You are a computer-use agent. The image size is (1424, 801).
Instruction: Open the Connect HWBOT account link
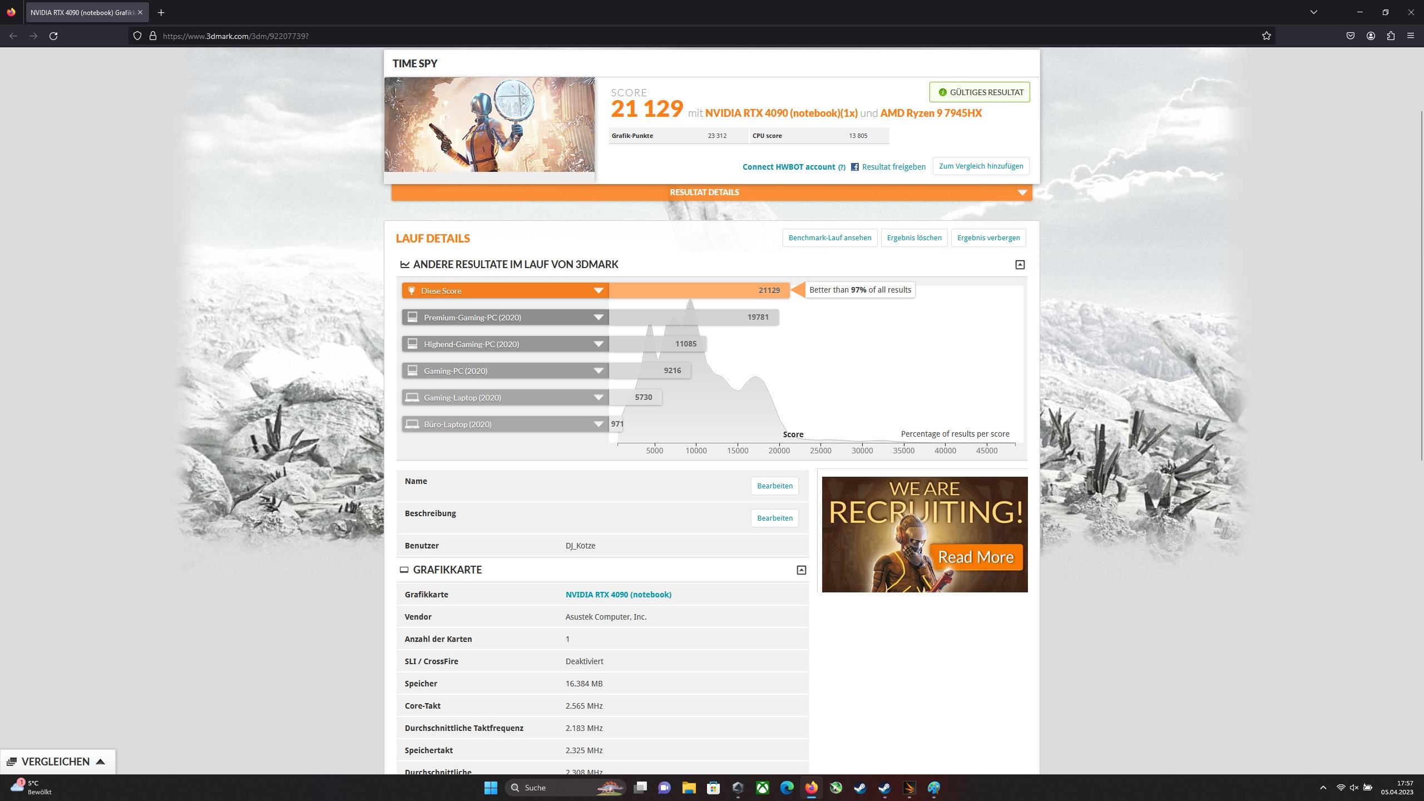point(788,167)
